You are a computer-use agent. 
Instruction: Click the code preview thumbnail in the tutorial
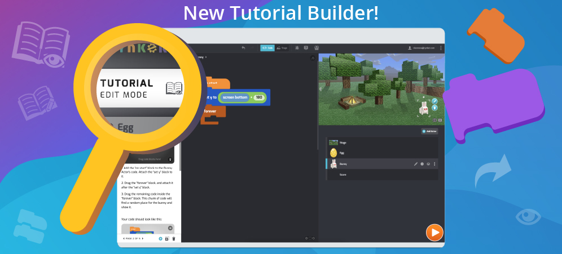pyautogui.click(x=148, y=229)
